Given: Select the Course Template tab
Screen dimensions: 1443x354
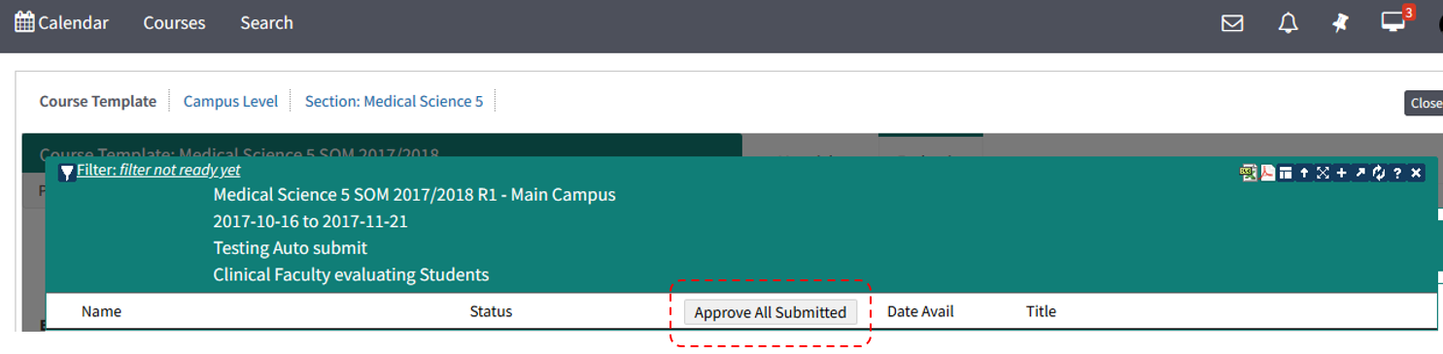Looking at the screenshot, I should click(97, 101).
